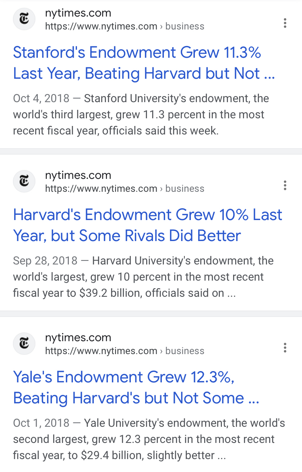The image size is (302, 472).
Task: Click NYT favicon beside Stanford endowment result
Action: pyautogui.click(x=24, y=19)
